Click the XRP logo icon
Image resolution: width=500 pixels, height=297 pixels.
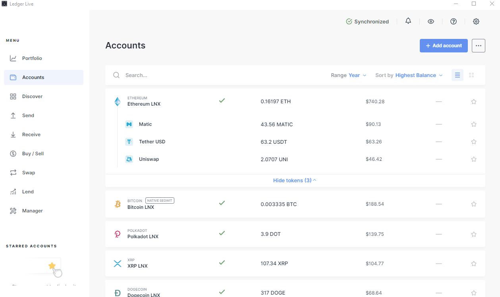tap(118, 264)
